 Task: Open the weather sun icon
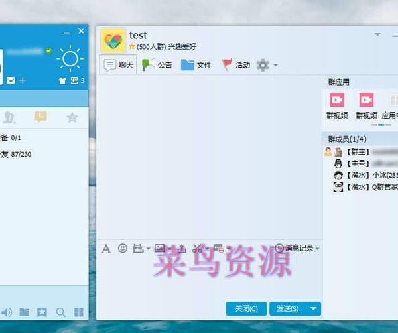tap(69, 60)
